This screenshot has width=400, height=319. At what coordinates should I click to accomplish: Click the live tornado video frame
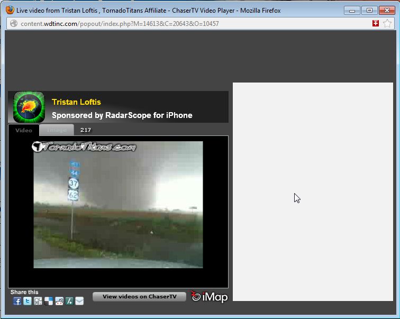tap(118, 205)
